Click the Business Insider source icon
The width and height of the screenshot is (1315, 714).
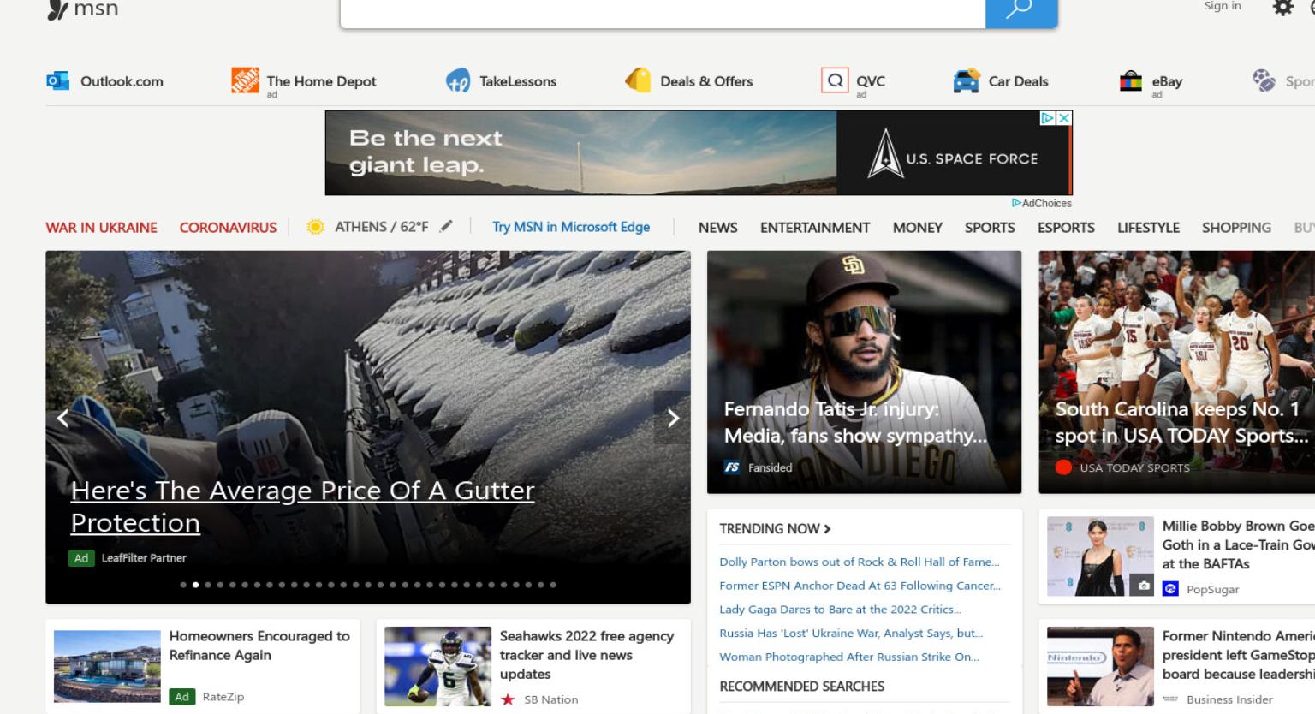[1170, 699]
